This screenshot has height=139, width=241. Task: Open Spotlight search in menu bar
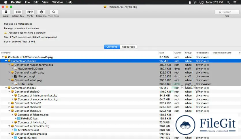[x=228, y=2]
